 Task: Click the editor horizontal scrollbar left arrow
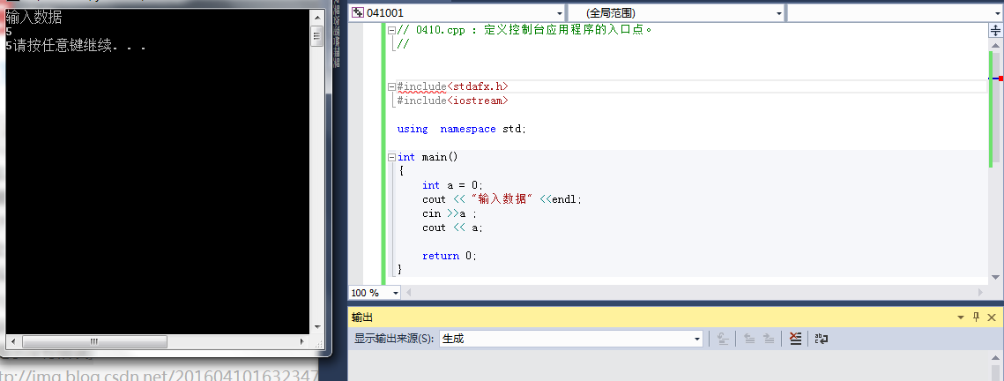click(x=410, y=293)
